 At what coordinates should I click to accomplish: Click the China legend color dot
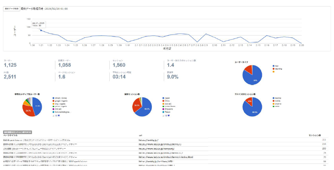[x=163, y=100]
